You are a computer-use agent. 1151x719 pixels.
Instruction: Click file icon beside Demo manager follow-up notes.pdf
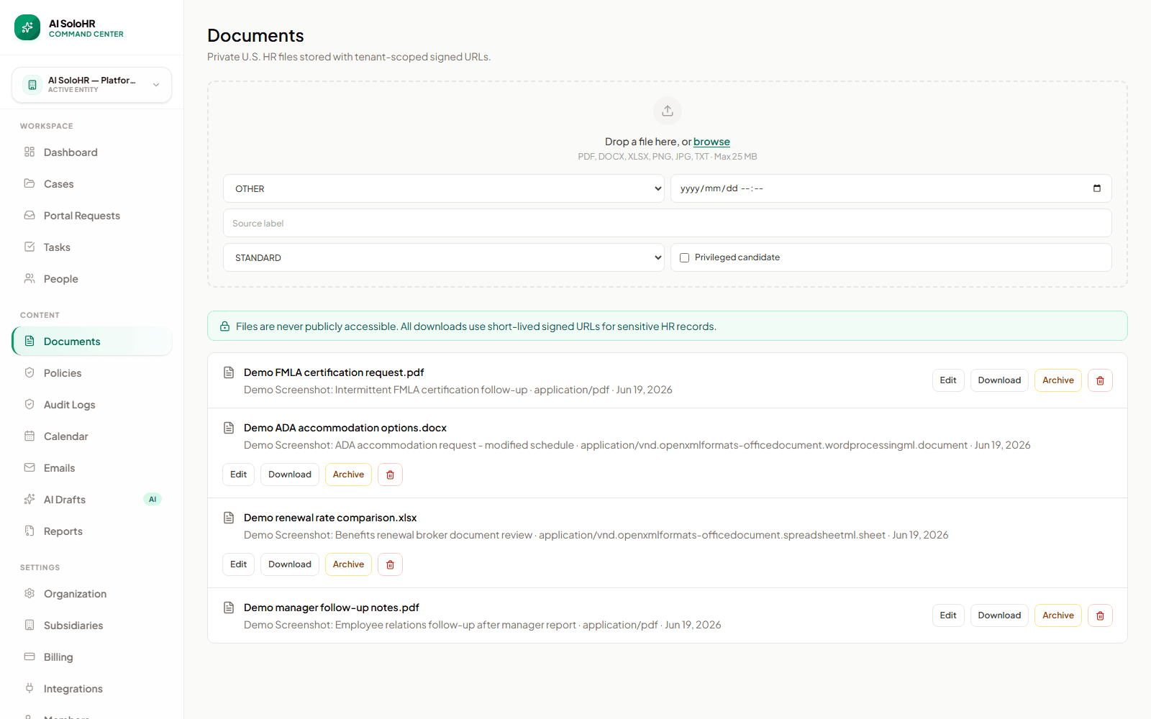[x=229, y=608]
